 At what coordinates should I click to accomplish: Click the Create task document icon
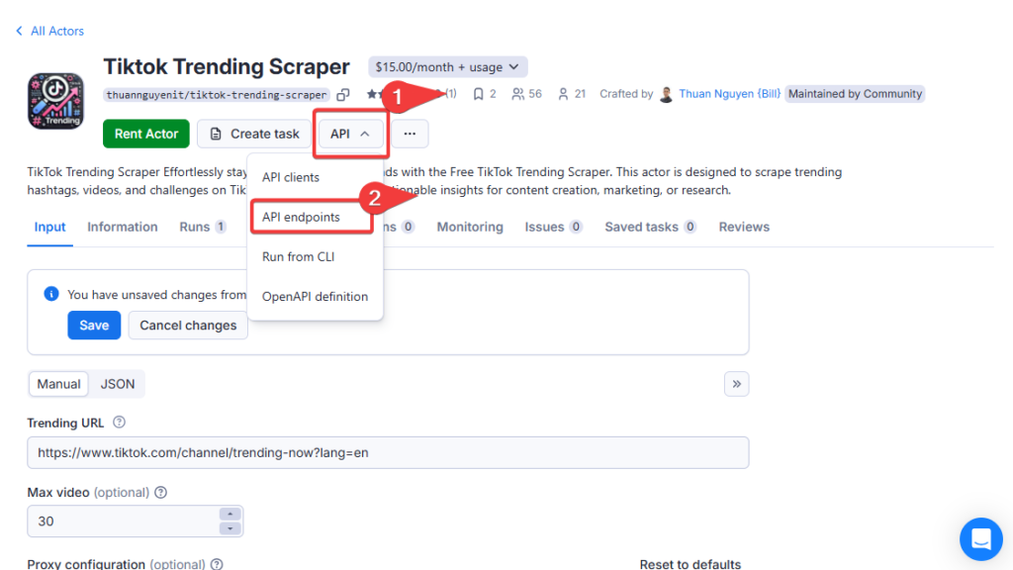click(x=216, y=134)
